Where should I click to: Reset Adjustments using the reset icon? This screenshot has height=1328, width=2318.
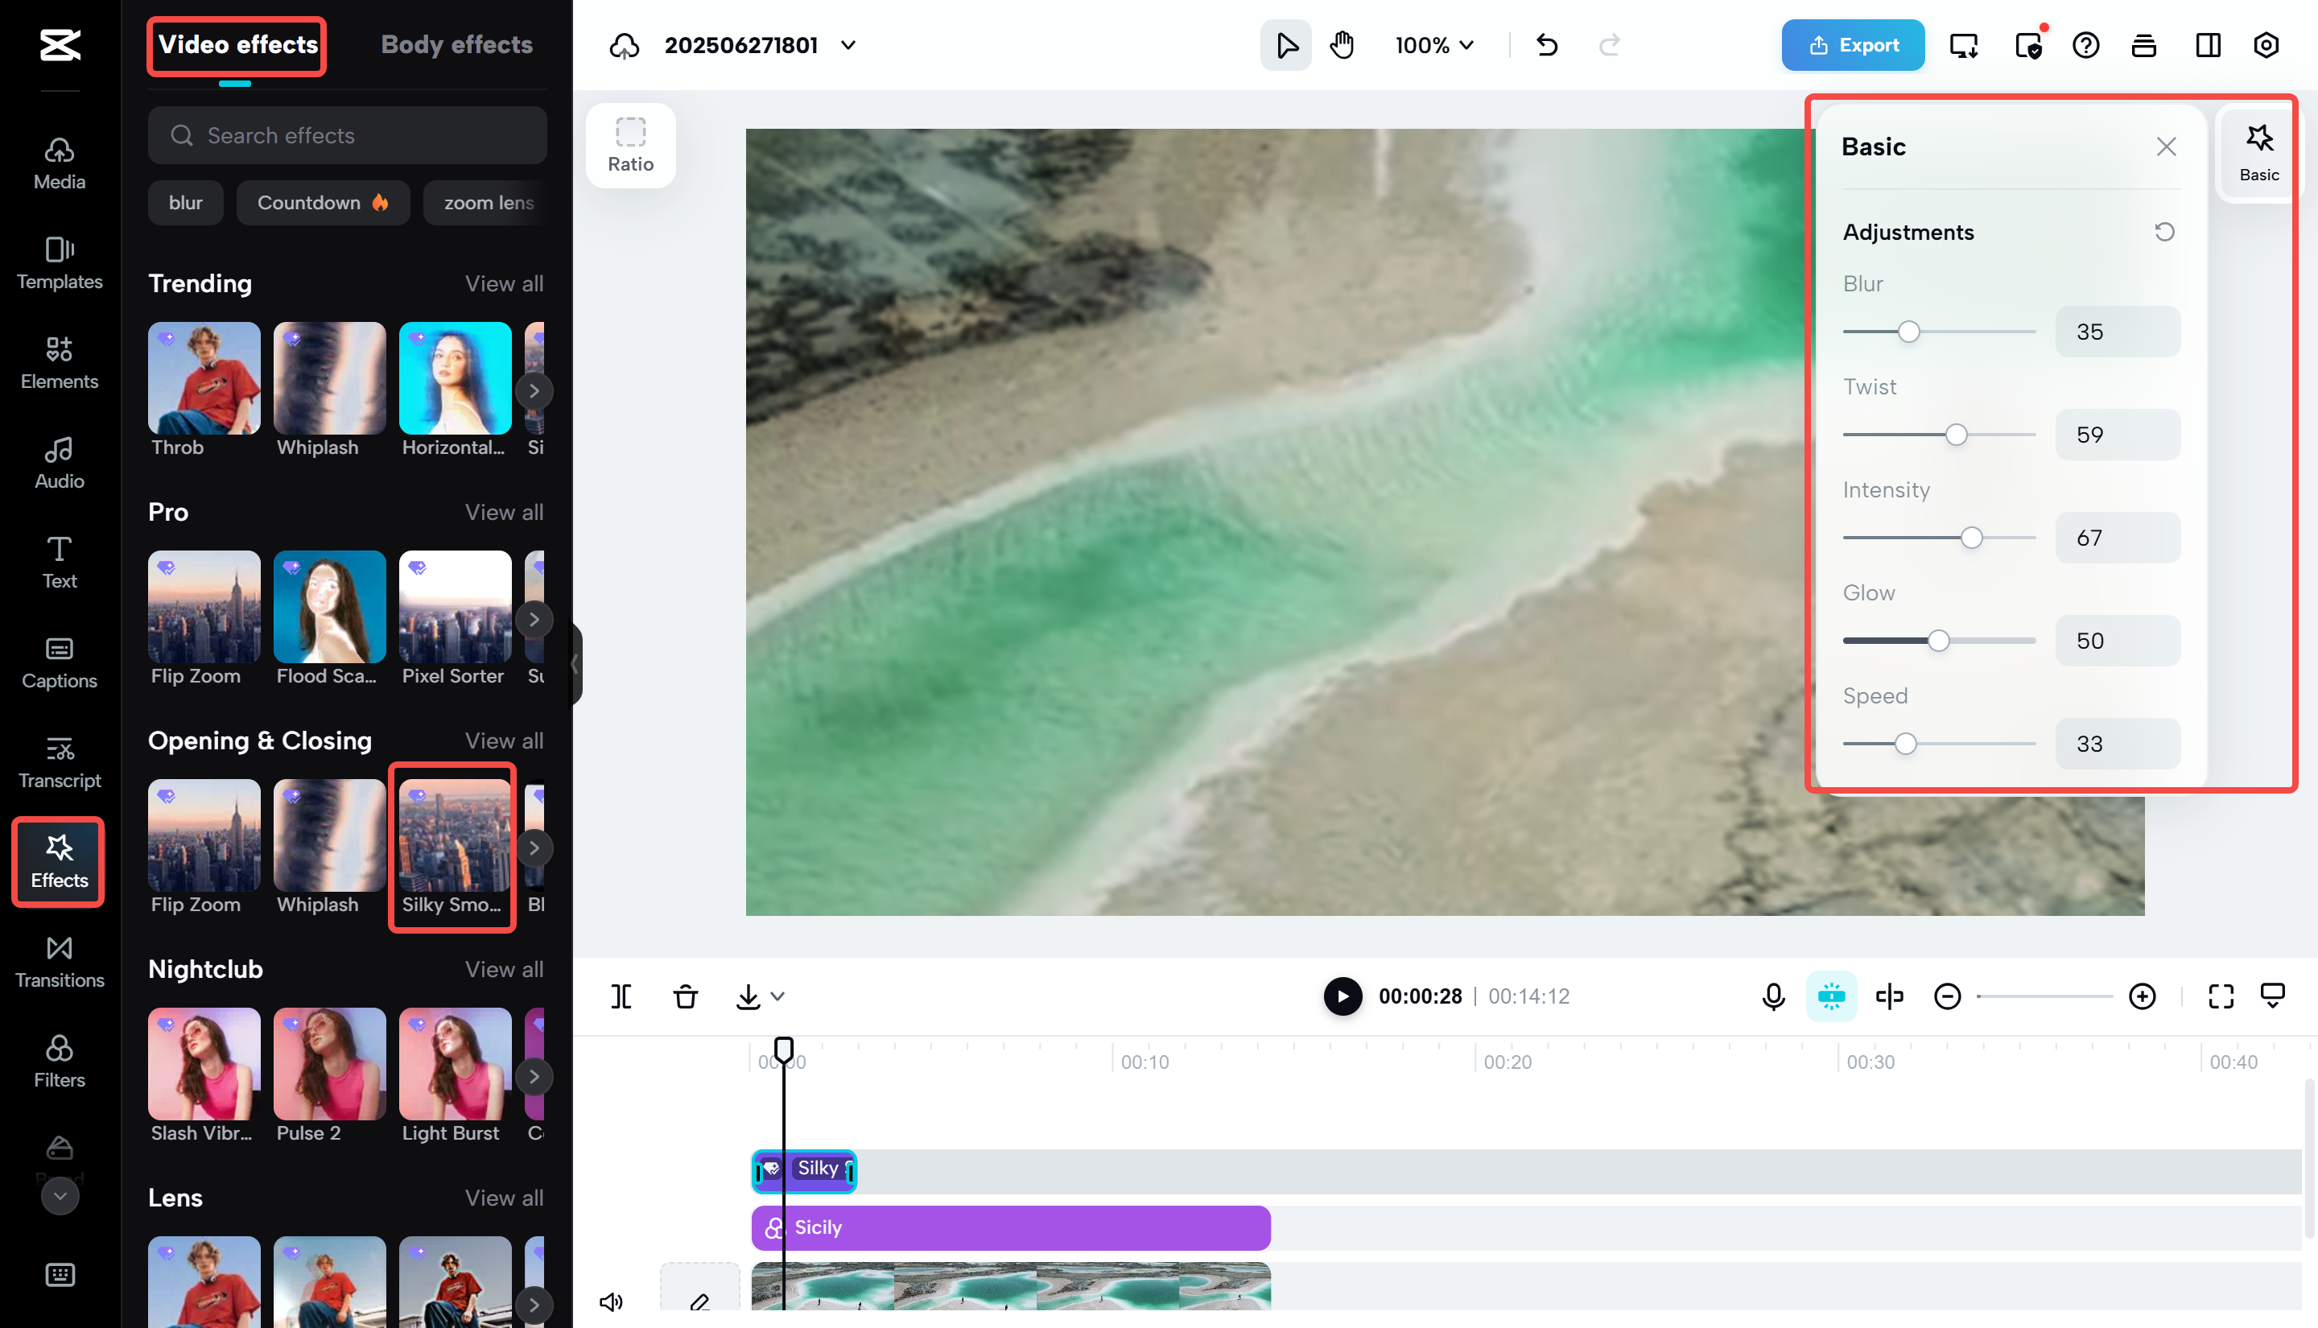tap(2165, 232)
